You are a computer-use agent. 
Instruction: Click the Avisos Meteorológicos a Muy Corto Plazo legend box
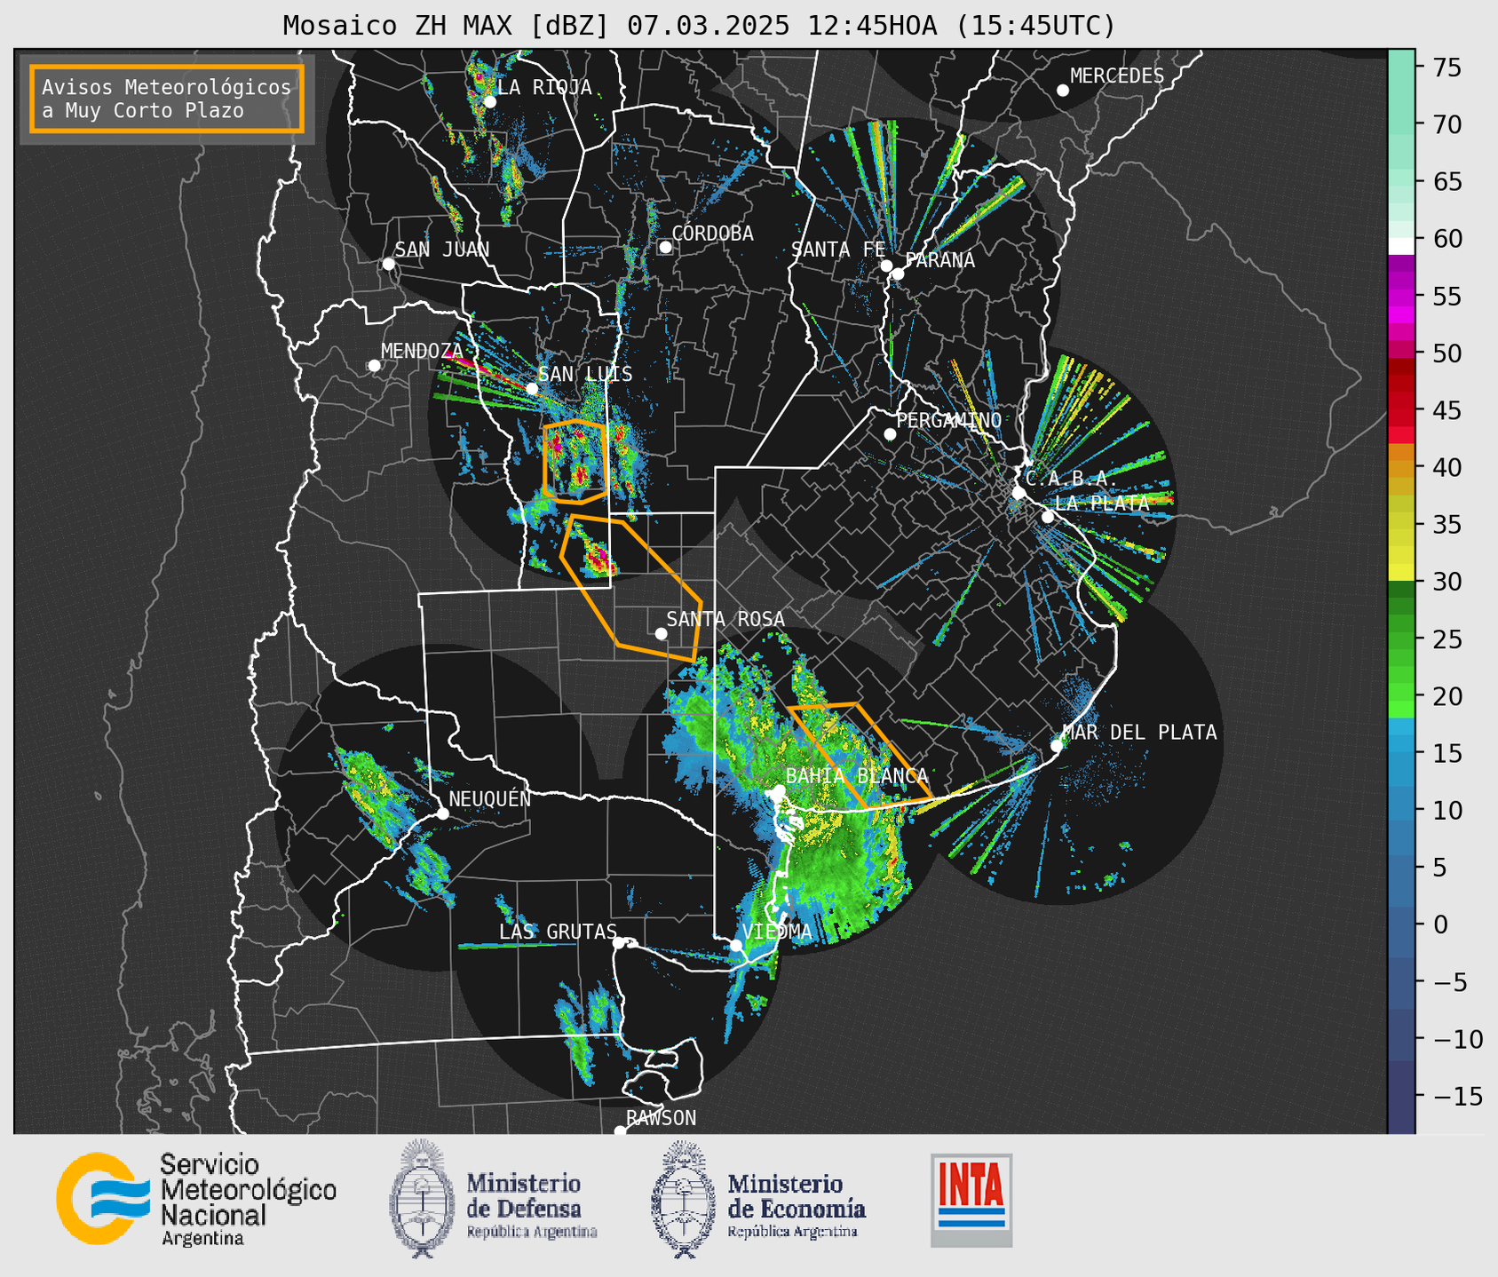tap(167, 99)
